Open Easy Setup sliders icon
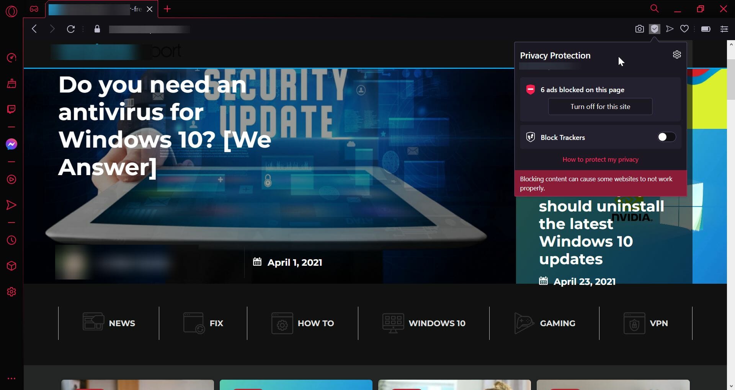Viewport: 735px width, 390px height. (724, 29)
